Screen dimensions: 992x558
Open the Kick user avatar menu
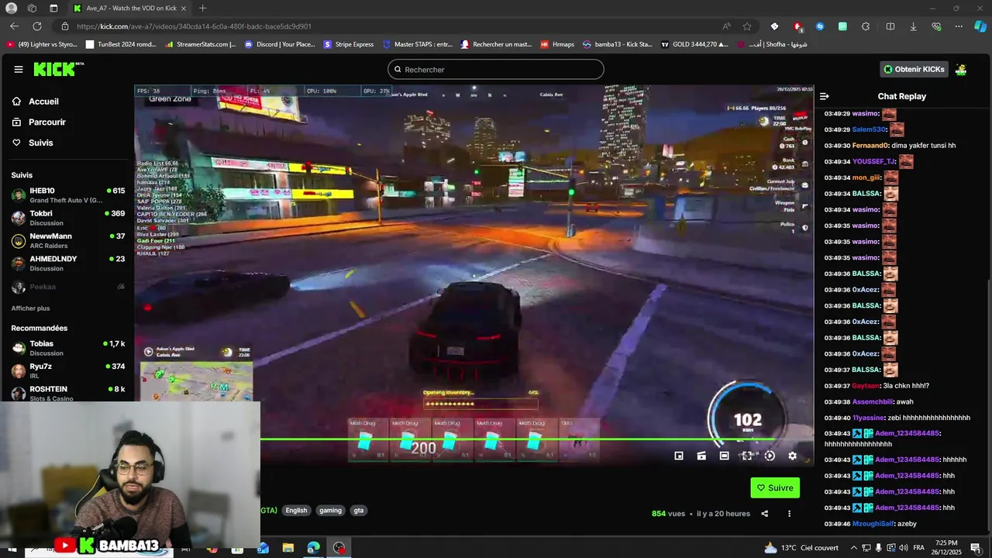pos(961,69)
